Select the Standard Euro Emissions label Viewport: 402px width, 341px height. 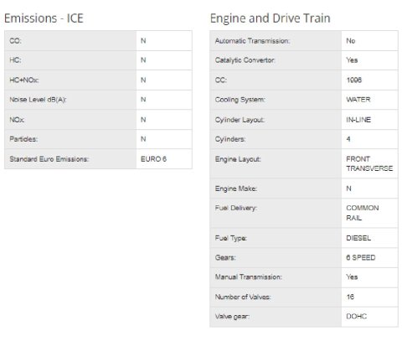[x=49, y=159]
